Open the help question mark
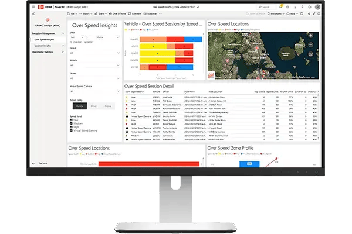The image size is (352, 234). [x=302, y=7]
